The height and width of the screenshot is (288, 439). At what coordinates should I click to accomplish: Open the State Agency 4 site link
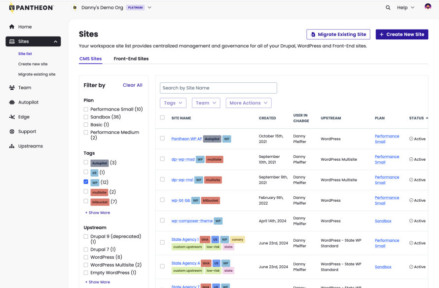tap(185, 263)
